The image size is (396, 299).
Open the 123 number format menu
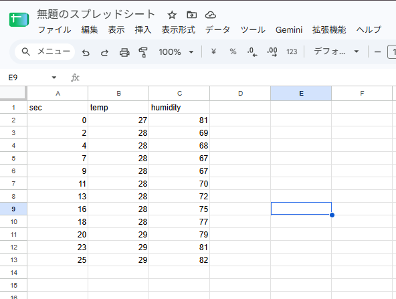(292, 52)
